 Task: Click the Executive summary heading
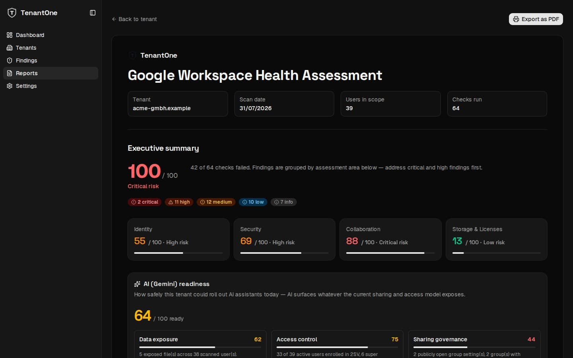click(163, 148)
